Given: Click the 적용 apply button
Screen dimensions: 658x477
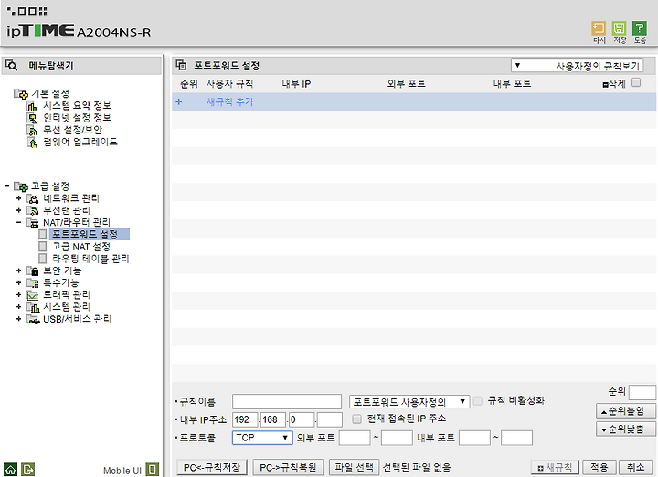Looking at the screenshot, I should pos(599,467).
